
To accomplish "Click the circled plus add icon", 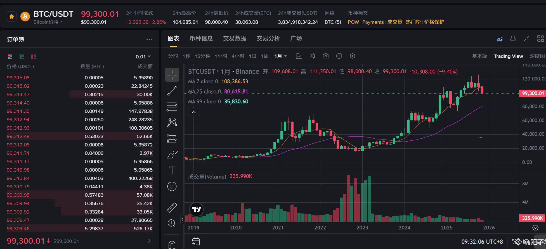I will click(x=339, y=56).
